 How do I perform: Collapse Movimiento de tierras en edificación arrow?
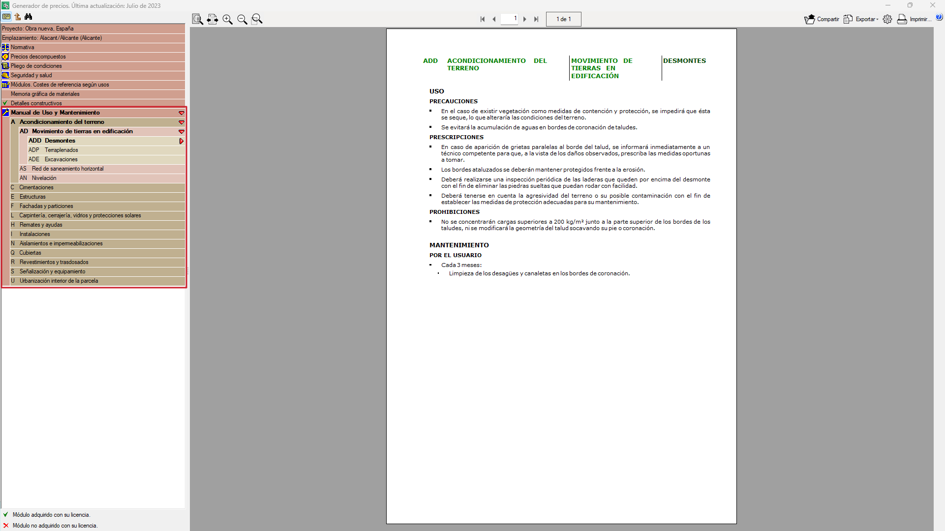click(x=181, y=132)
